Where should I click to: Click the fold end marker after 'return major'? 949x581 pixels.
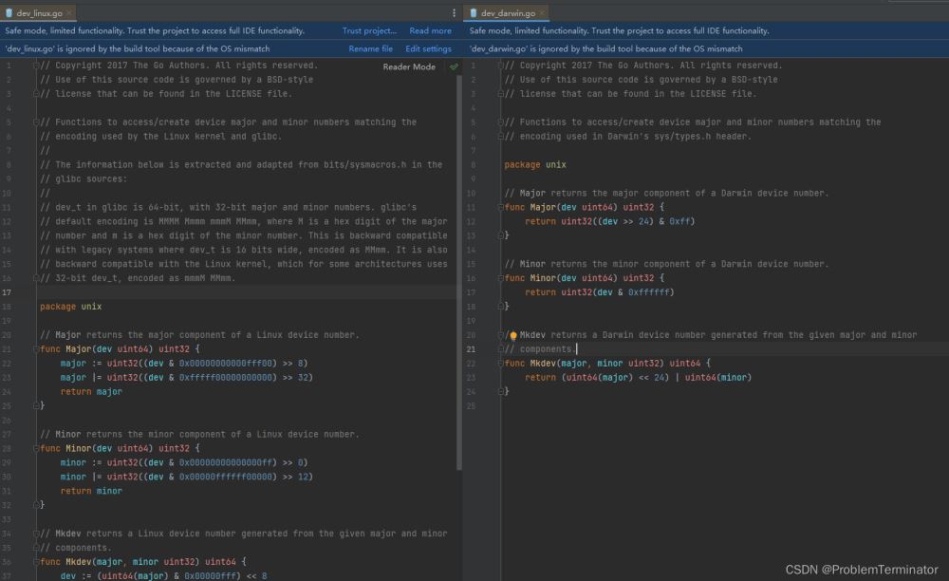pyautogui.click(x=36, y=405)
